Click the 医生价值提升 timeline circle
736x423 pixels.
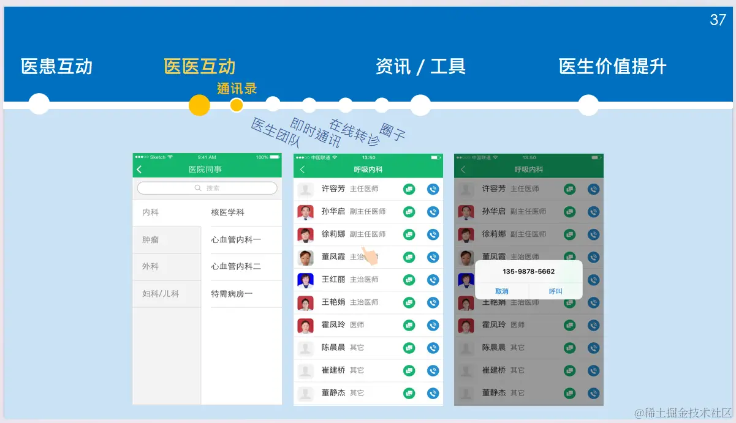tap(588, 105)
